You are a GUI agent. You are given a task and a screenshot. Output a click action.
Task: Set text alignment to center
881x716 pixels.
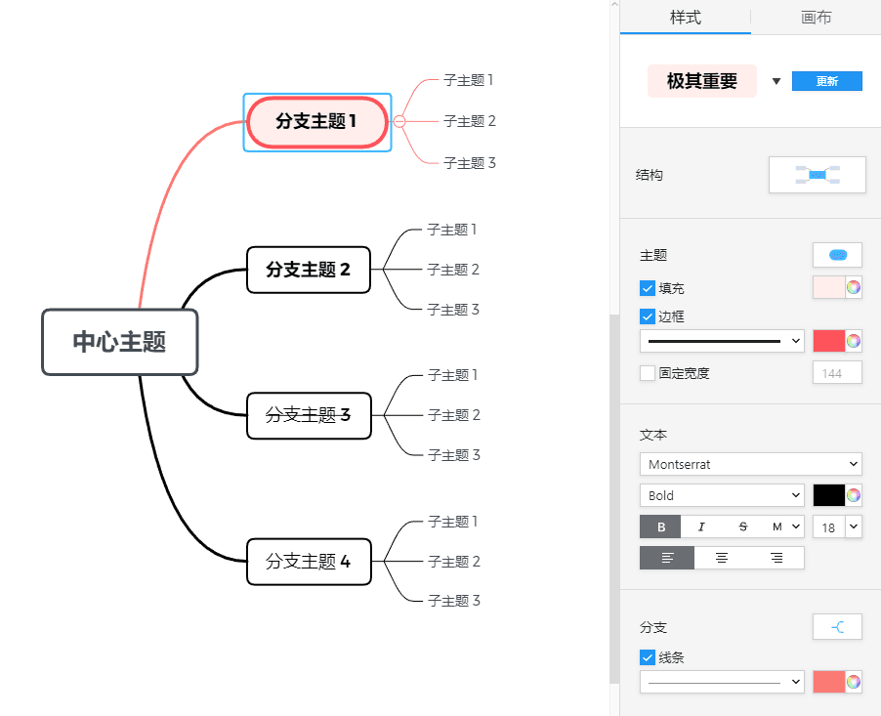(x=722, y=557)
